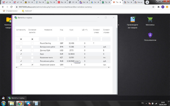Click the admin logo icon near the taskbar
Image resolution: width=170 pixels, height=106 pixels.
pos(3,98)
